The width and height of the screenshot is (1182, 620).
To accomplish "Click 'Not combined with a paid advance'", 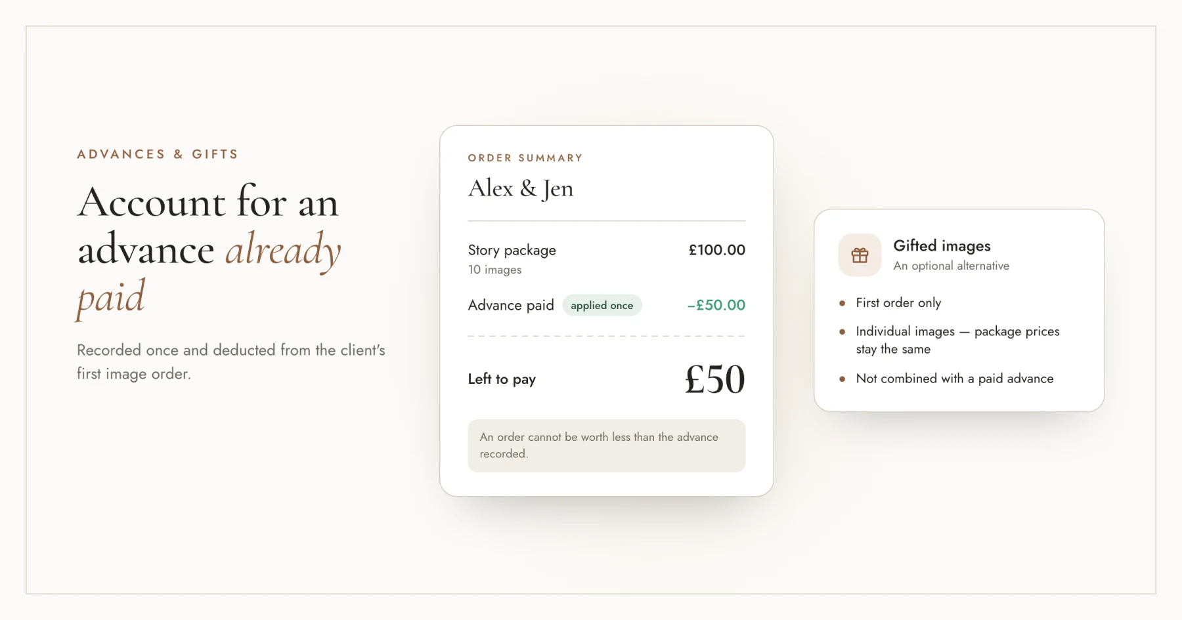I will pyautogui.click(x=954, y=379).
